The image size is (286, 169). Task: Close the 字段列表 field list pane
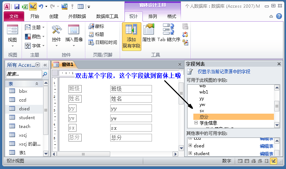(279, 64)
